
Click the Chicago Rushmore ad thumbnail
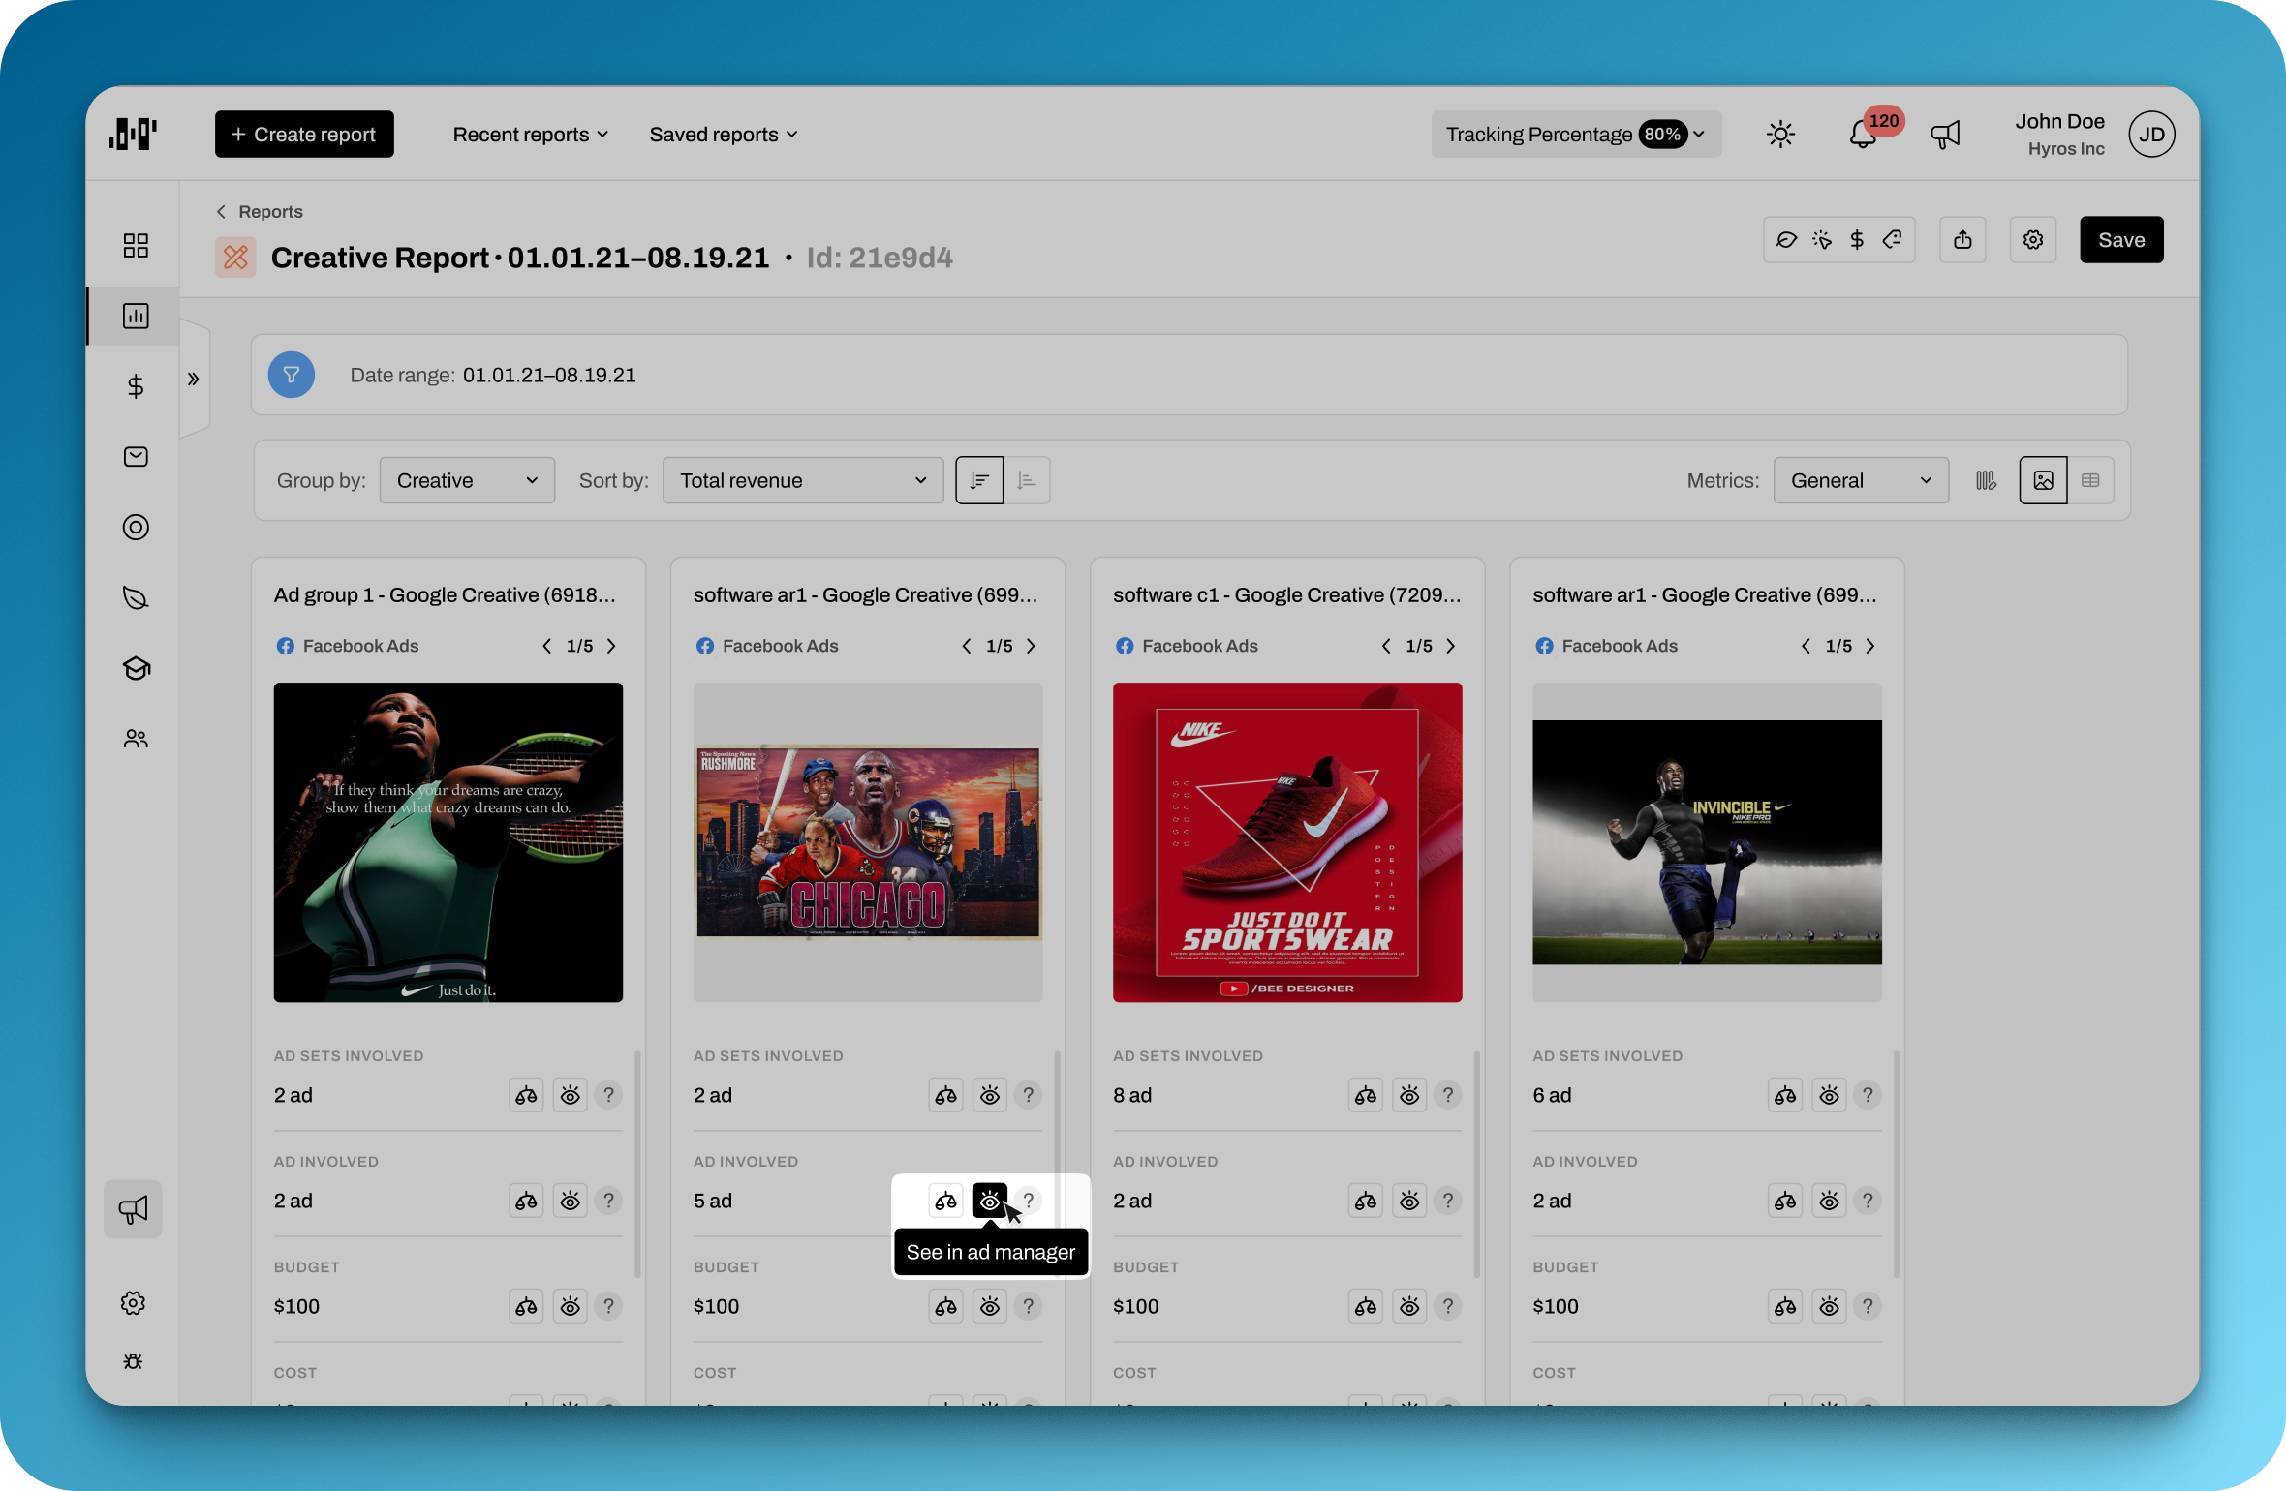tap(867, 842)
